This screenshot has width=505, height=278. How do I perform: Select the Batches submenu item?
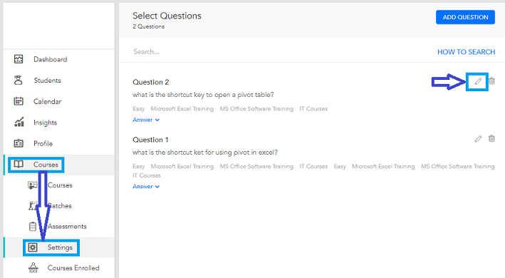(60, 206)
